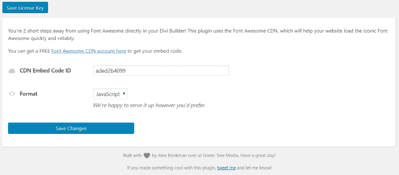Open the Format dropdown showing JavaScript

click(111, 93)
